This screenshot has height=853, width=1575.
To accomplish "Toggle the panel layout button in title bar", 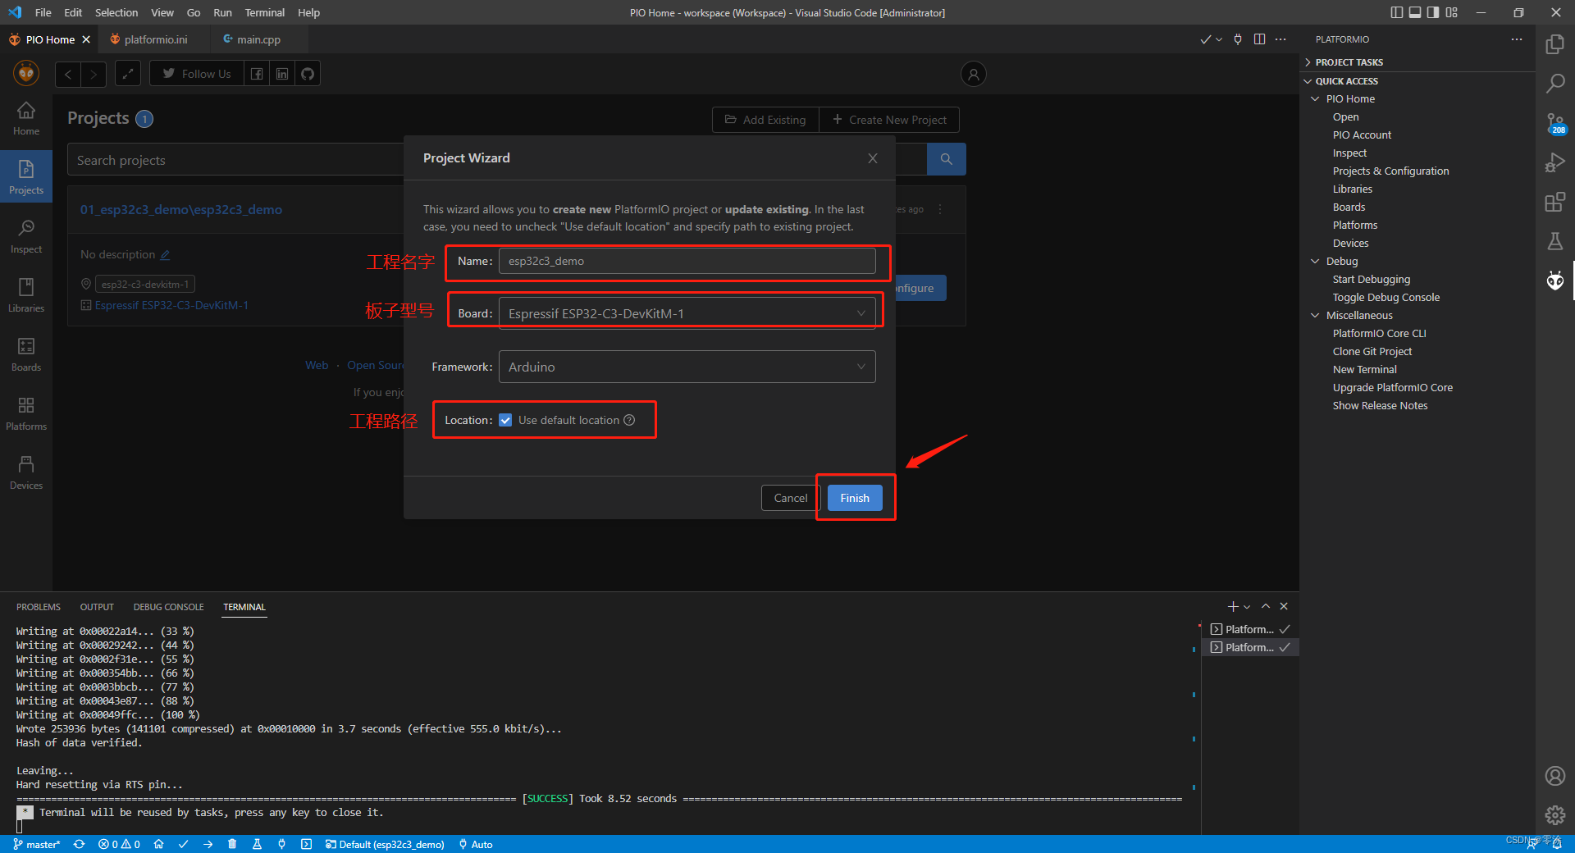I will 1415,12.
